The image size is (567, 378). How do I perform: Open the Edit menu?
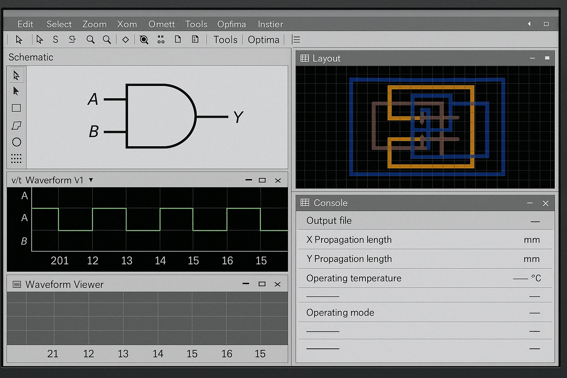(x=25, y=24)
